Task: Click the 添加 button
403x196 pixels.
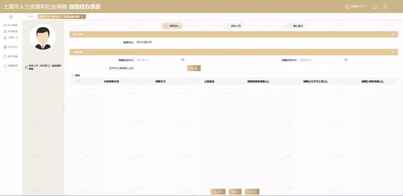Action: pos(194,68)
